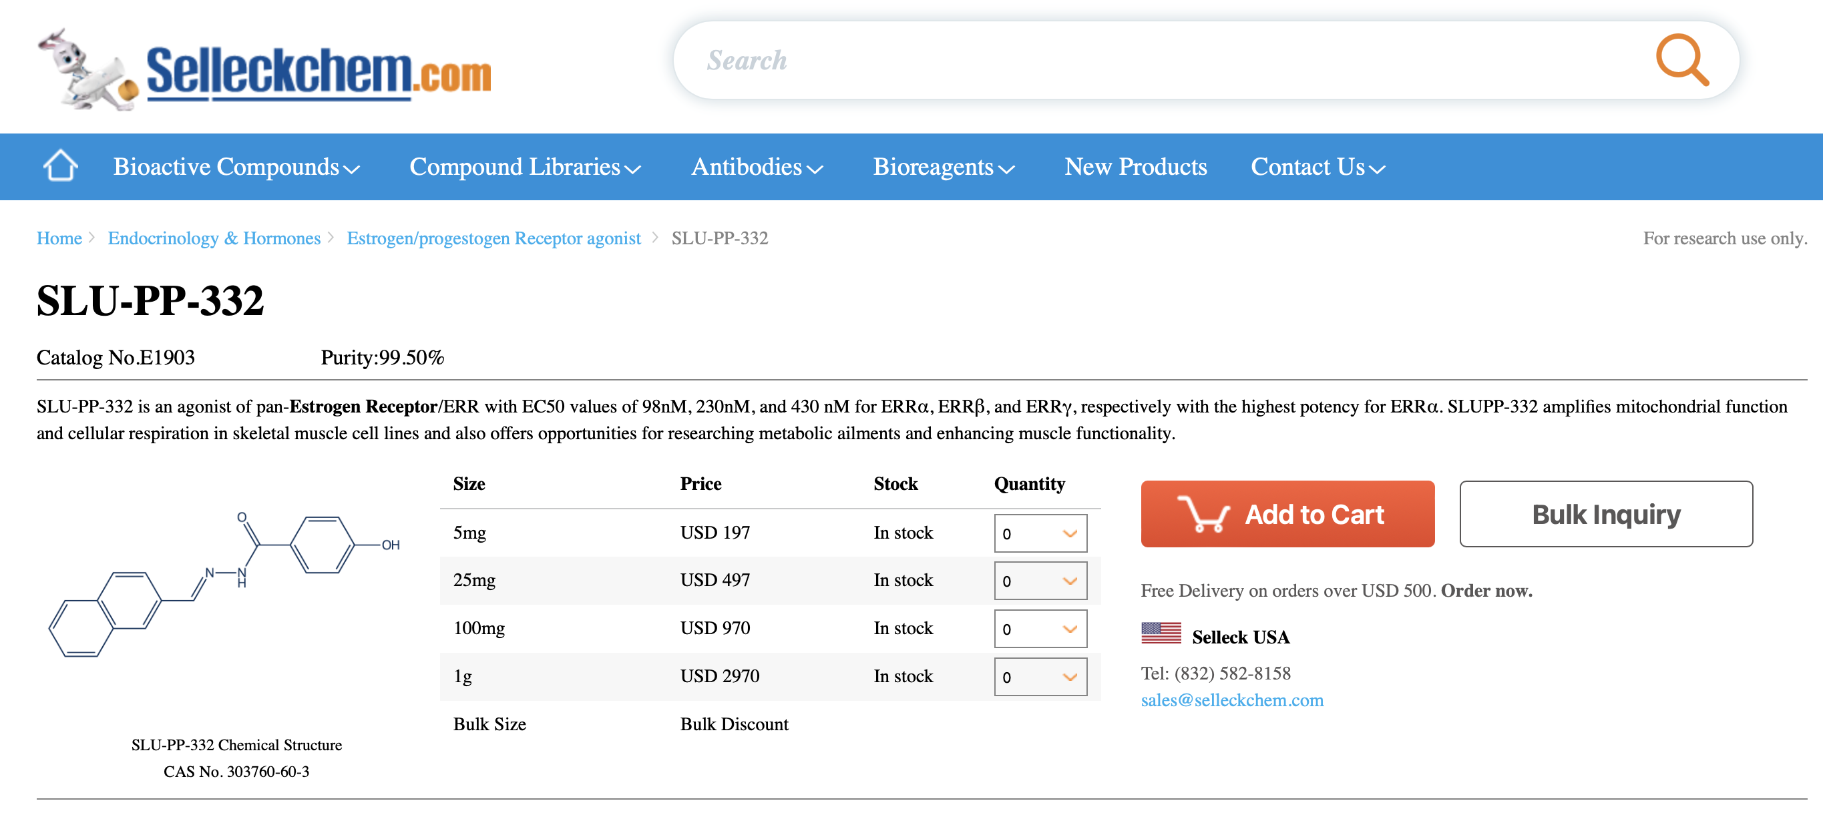Screen dimensions: 1823x817
Task: Click Selleck USA label
Action: (1241, 637)
